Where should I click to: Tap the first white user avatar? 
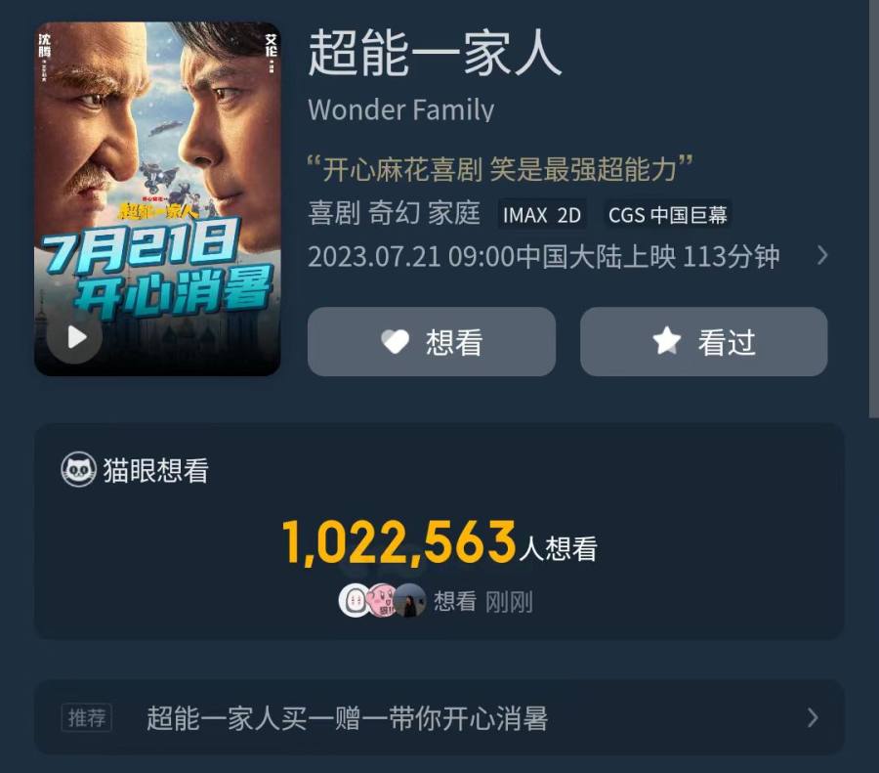tap(354, 601)
